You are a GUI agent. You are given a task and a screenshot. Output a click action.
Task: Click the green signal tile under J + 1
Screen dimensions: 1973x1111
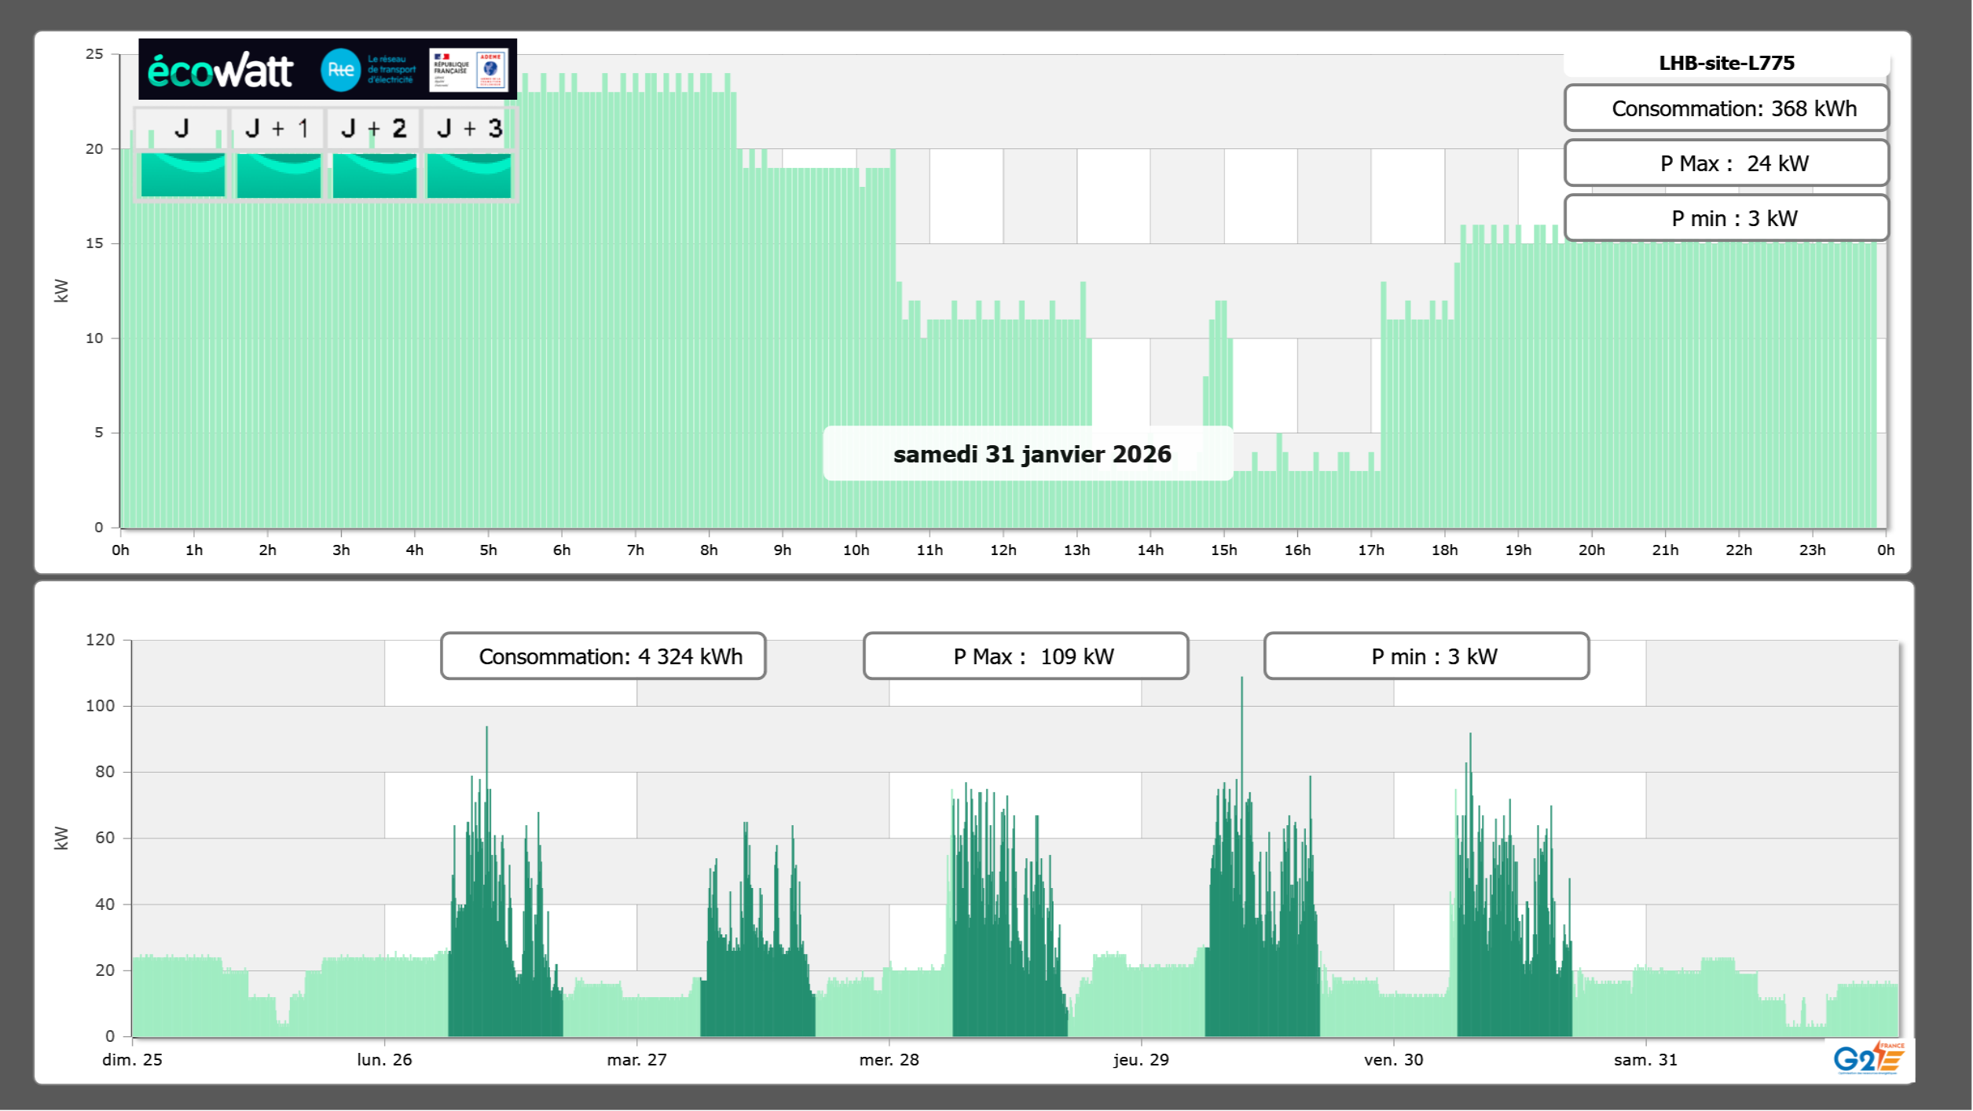click(278, 174)
